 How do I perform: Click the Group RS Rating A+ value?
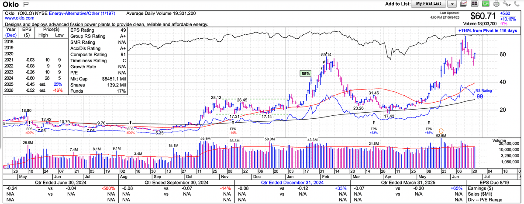(x=123, y=36)
